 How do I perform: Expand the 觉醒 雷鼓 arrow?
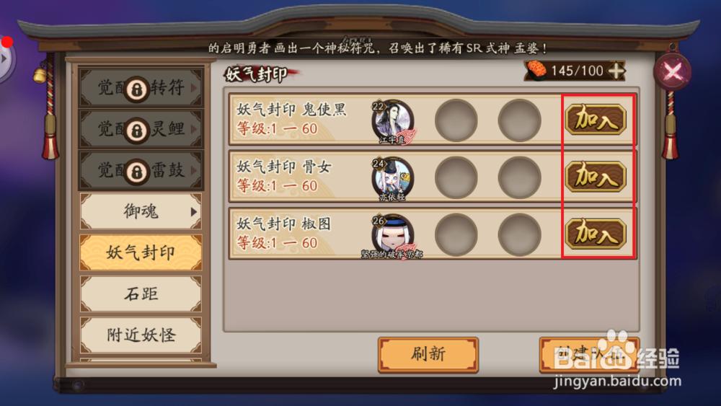pos(193,170)
